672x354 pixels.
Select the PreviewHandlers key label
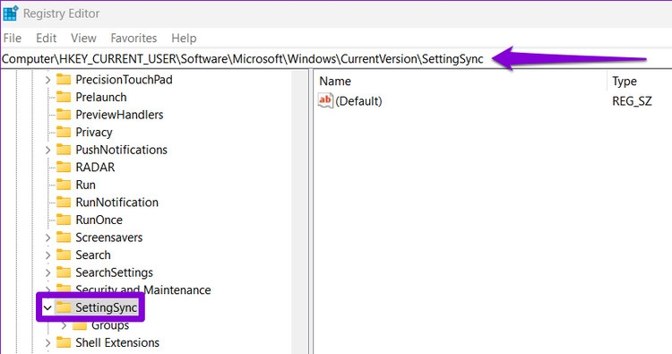tap(119, 115)
